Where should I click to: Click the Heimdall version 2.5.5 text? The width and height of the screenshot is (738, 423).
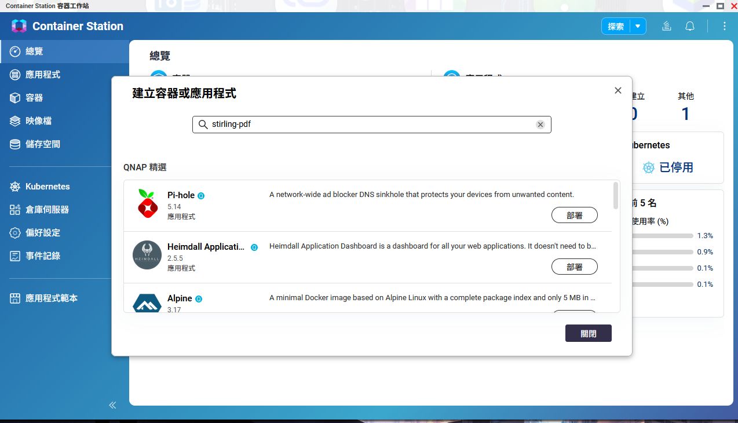tap(176, 258)
